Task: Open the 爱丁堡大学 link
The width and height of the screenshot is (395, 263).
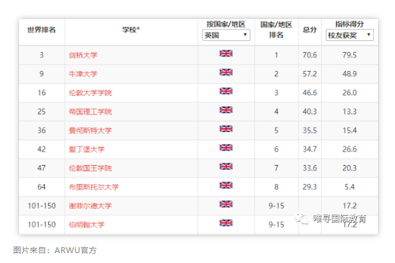Action: 87,149
